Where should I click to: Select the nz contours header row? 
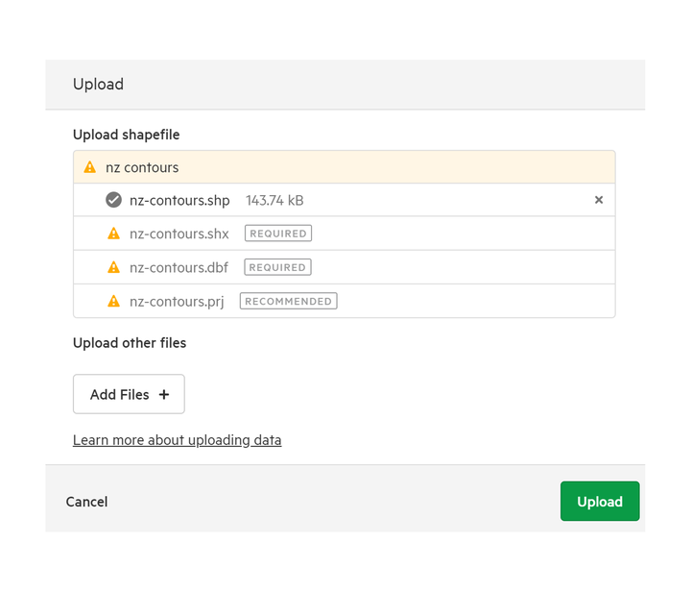pos(345,167)
